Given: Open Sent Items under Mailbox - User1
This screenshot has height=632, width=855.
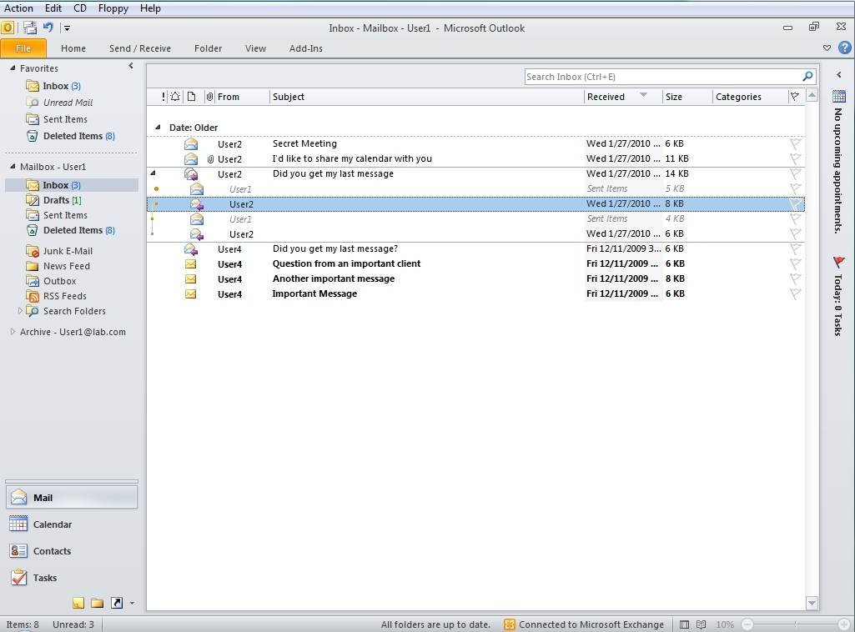Looking at the screenshot, I should 65,215.
